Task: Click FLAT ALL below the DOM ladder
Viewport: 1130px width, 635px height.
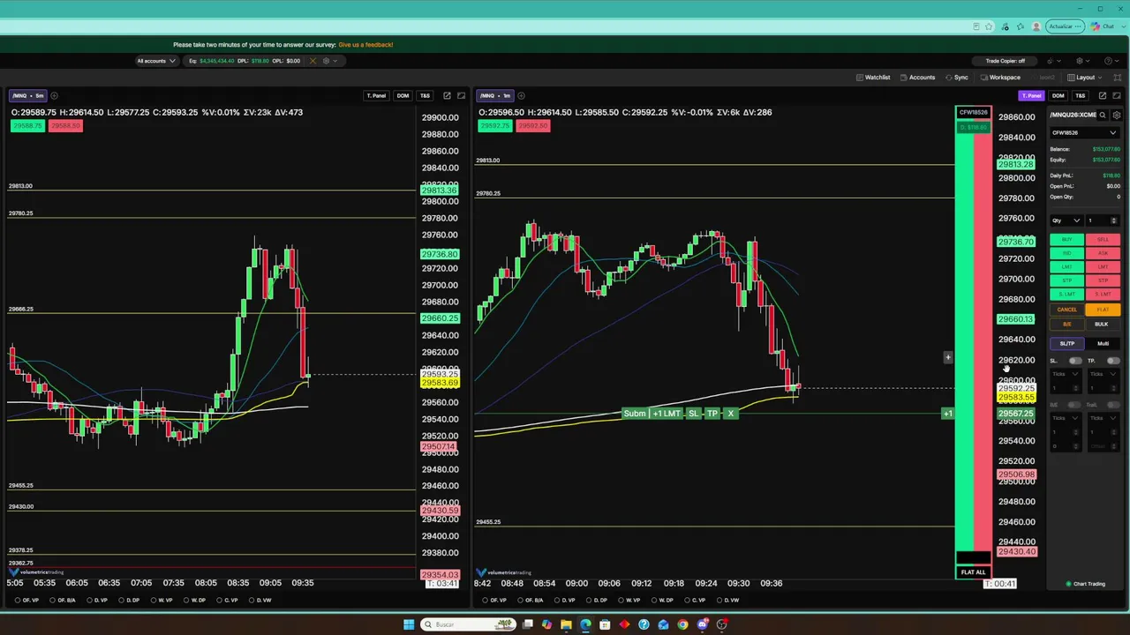Action: point(973,572)
